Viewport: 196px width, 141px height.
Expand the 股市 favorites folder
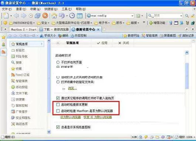(x=118, y=23)
